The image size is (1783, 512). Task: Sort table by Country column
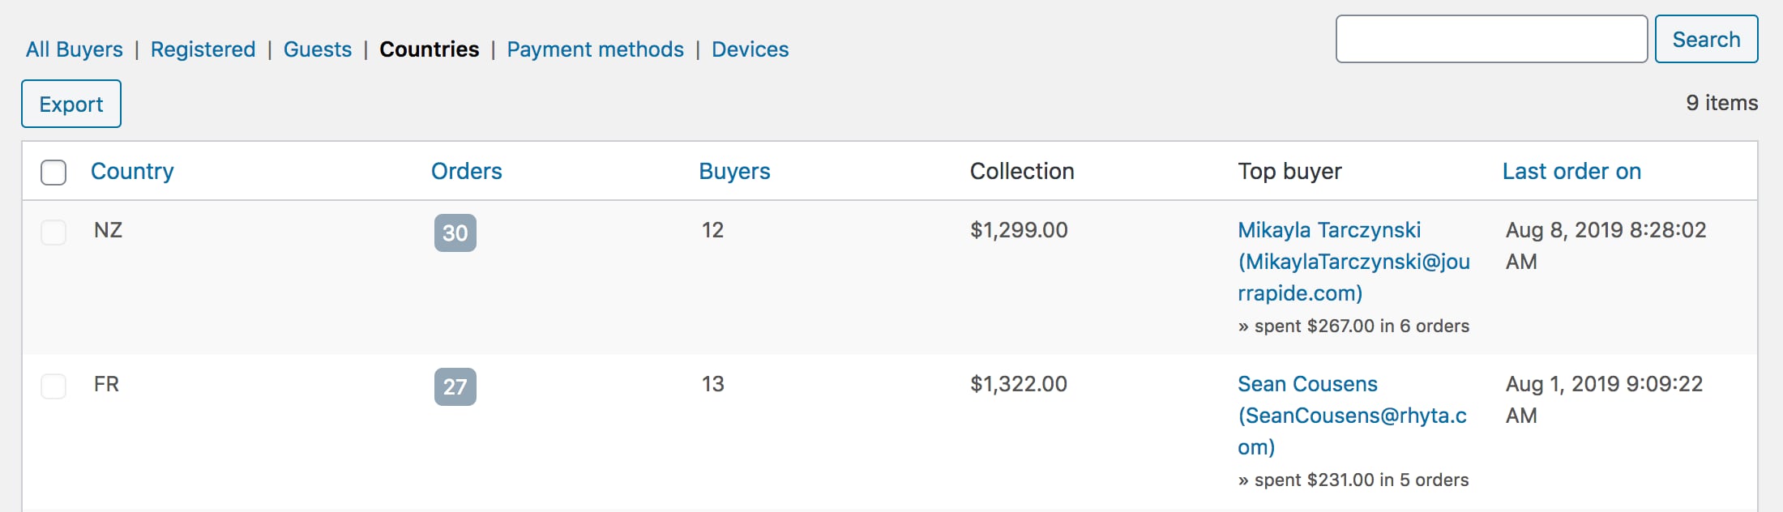[132, 171]
